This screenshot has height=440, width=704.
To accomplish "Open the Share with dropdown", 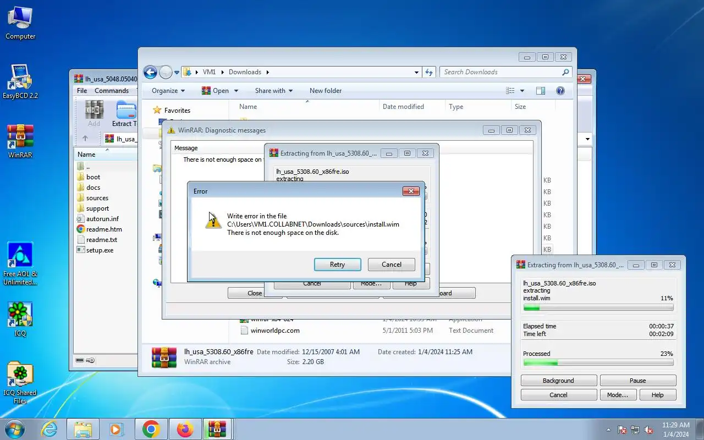I will [x=274, y=91].
